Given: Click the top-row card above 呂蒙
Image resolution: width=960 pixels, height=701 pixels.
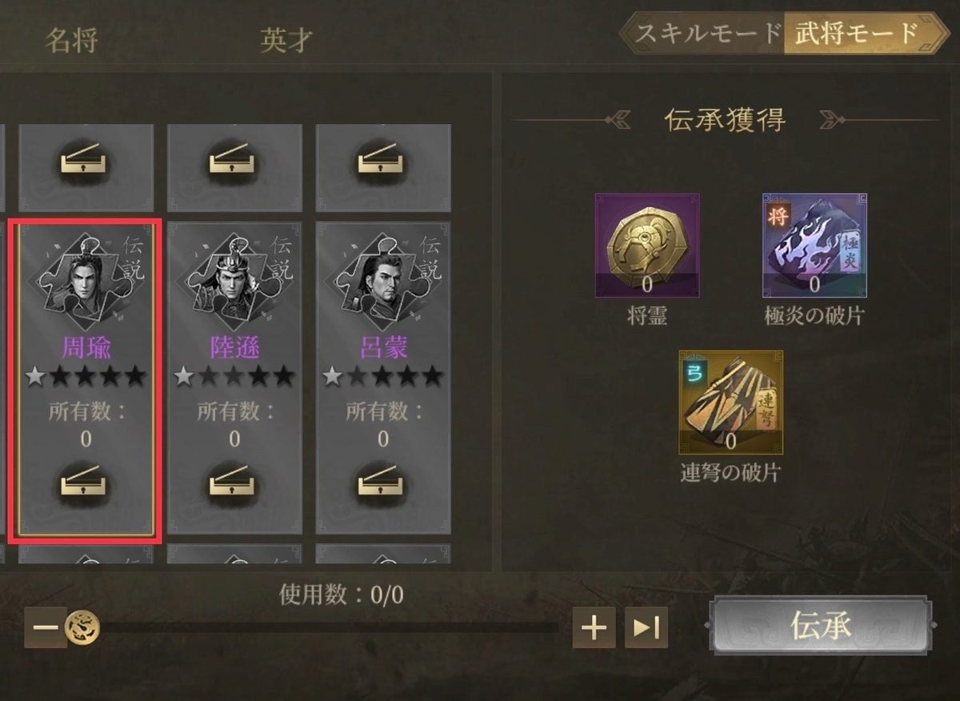Looking at the screenshot, I should (x=383, y=167).
